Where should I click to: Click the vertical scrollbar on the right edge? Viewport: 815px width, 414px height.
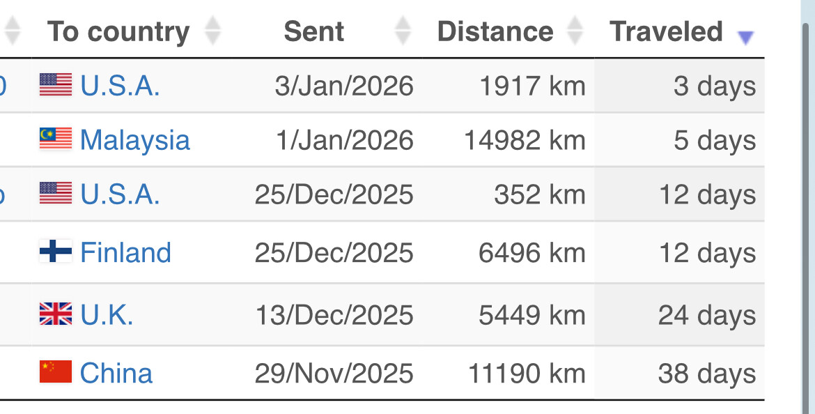pos(807,209)
